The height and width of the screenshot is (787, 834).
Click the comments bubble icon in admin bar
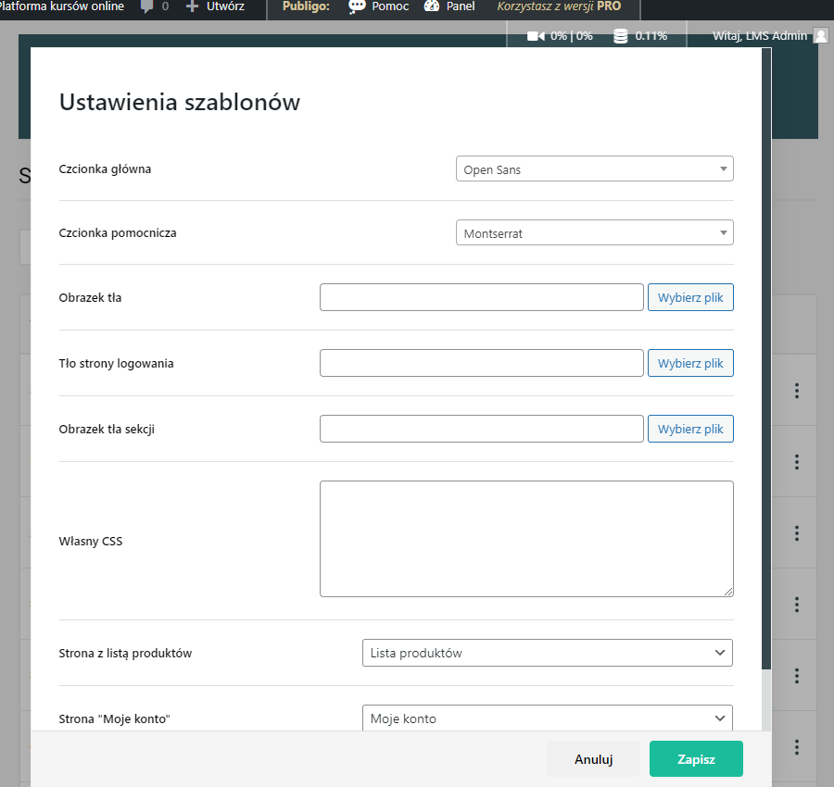[146, 6]
